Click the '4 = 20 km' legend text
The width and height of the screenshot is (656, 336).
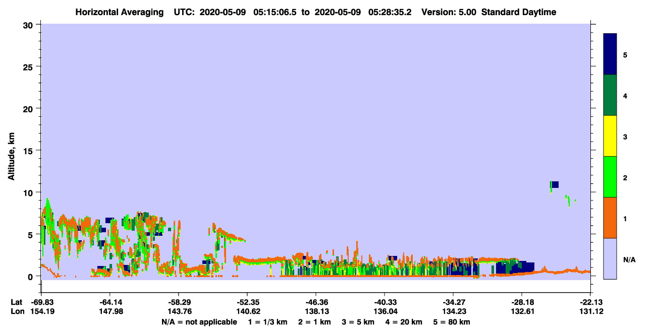404,322
